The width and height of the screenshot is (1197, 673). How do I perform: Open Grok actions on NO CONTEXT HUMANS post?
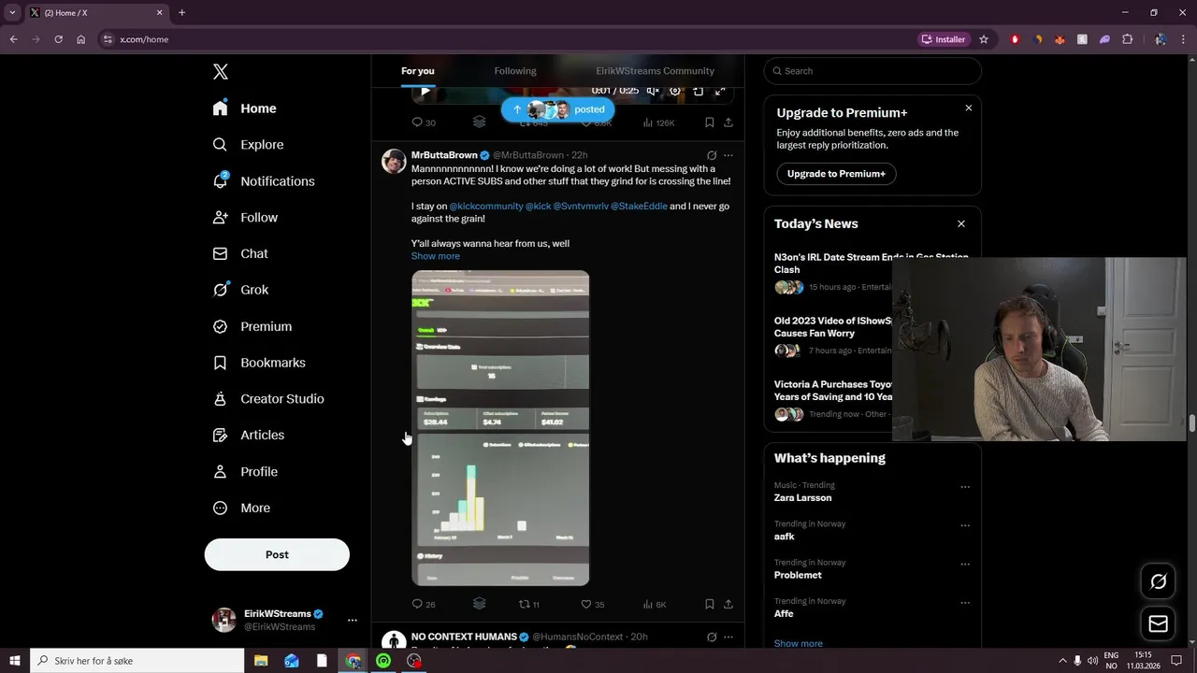(712, 637)
